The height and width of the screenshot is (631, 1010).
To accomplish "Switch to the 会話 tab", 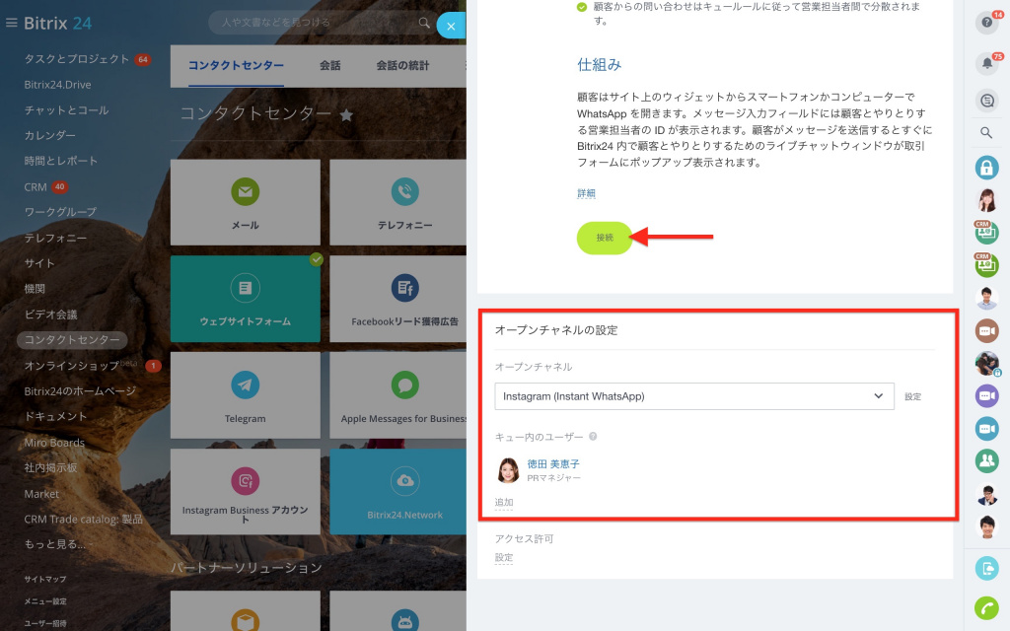I will click(x=329, y=65).
